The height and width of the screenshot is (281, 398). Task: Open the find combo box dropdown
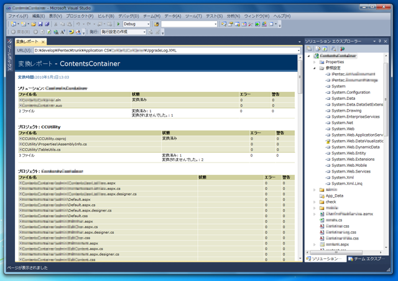click(216, 24)
